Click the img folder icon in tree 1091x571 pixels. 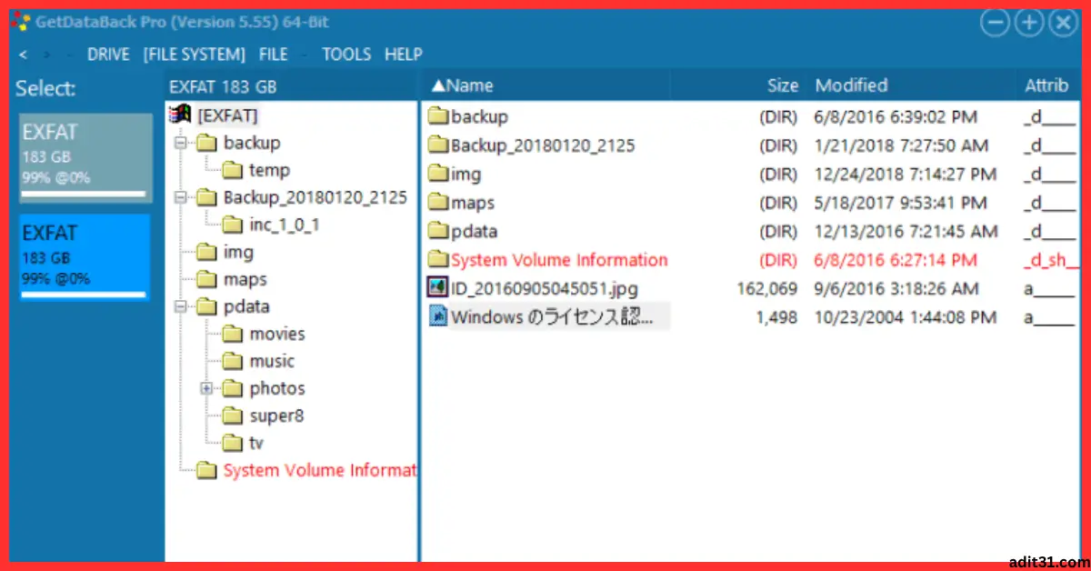pyautogui.click(x=208, y=252)
